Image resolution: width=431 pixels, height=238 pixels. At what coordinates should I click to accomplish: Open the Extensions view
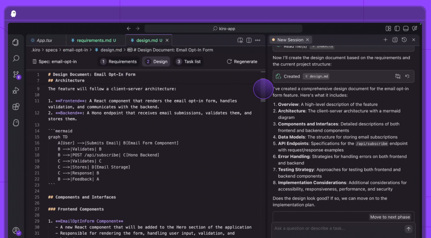pos(16,107)
